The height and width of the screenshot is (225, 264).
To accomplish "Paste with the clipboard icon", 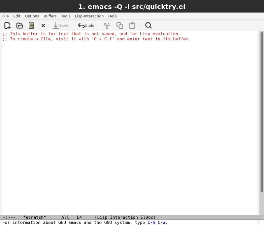I will 132,26.
